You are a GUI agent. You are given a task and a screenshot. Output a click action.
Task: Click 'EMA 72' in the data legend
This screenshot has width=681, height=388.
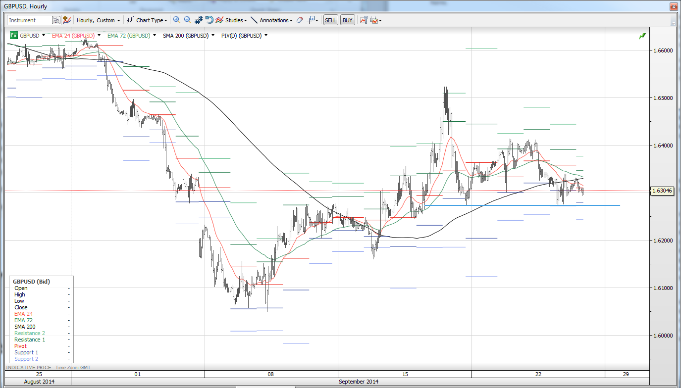24,320
